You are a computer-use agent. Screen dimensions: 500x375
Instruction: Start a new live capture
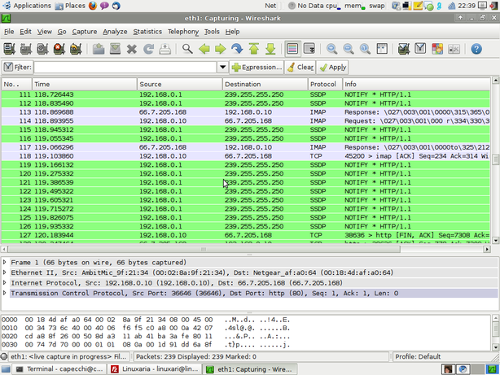click(x=42, y=49)
